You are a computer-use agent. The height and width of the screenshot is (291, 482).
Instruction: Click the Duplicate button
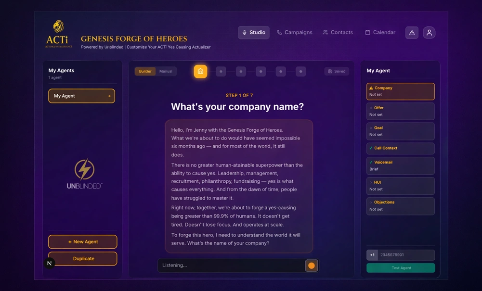click(82, 259)
